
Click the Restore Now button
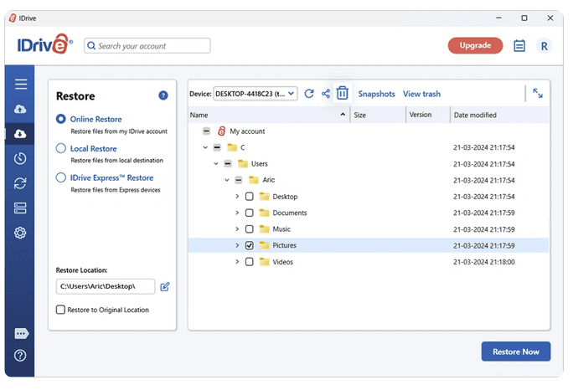pos(516,352)
